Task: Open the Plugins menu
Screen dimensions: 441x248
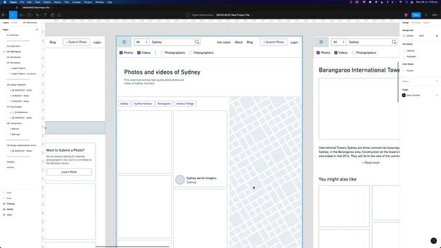Action: (x=88, y=2)
